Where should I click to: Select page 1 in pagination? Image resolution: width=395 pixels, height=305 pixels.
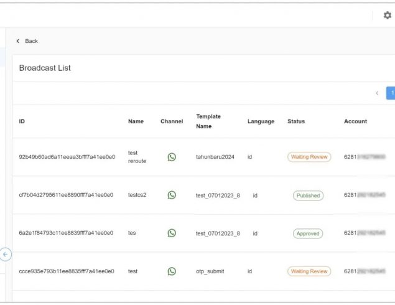391,93
